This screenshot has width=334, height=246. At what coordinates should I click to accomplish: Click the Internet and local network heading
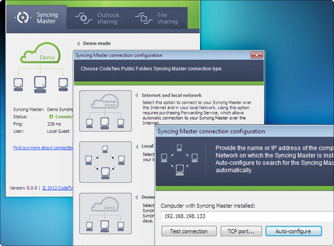(172, 95)
